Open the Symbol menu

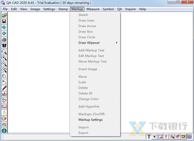(108, 9)
